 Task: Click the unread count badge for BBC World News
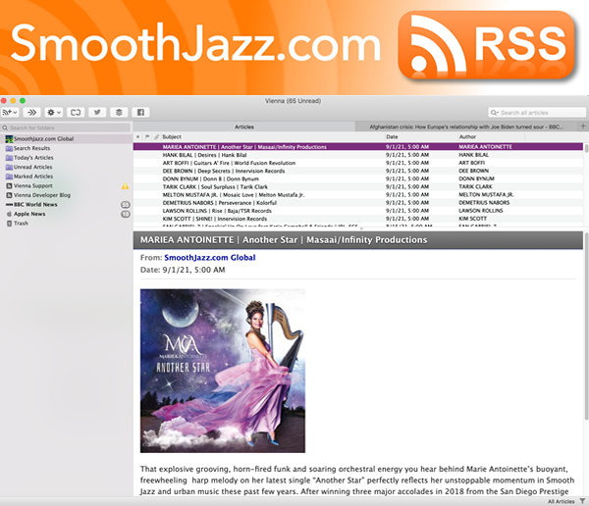126,205
